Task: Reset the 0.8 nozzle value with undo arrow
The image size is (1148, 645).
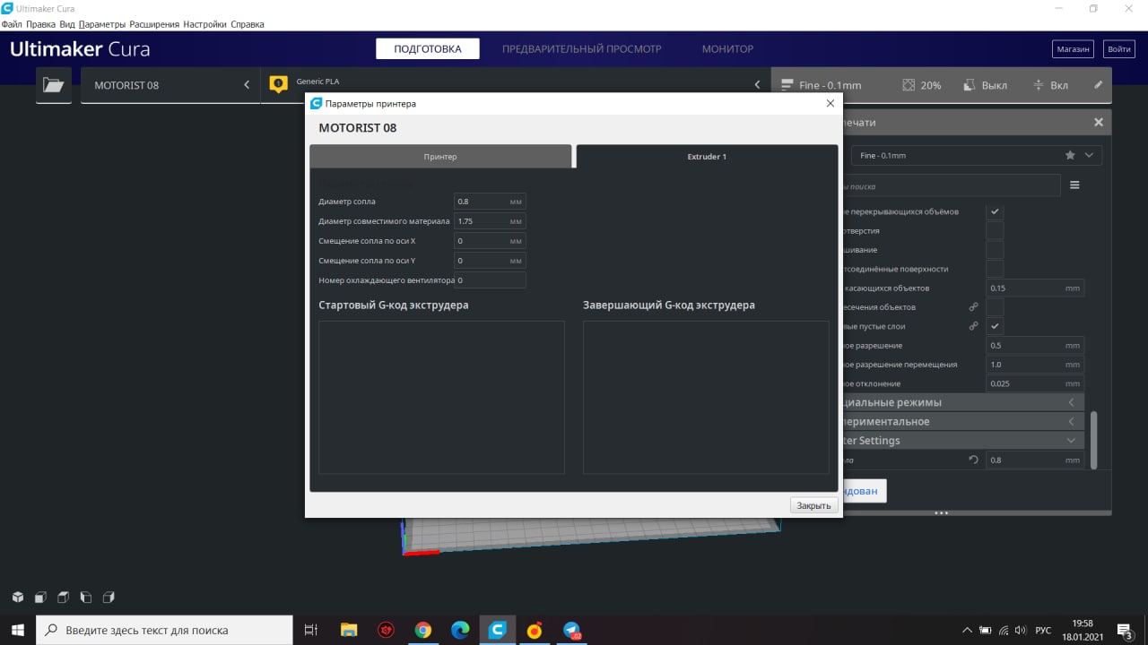Action: pyautogui.click(x=974, y=460)
